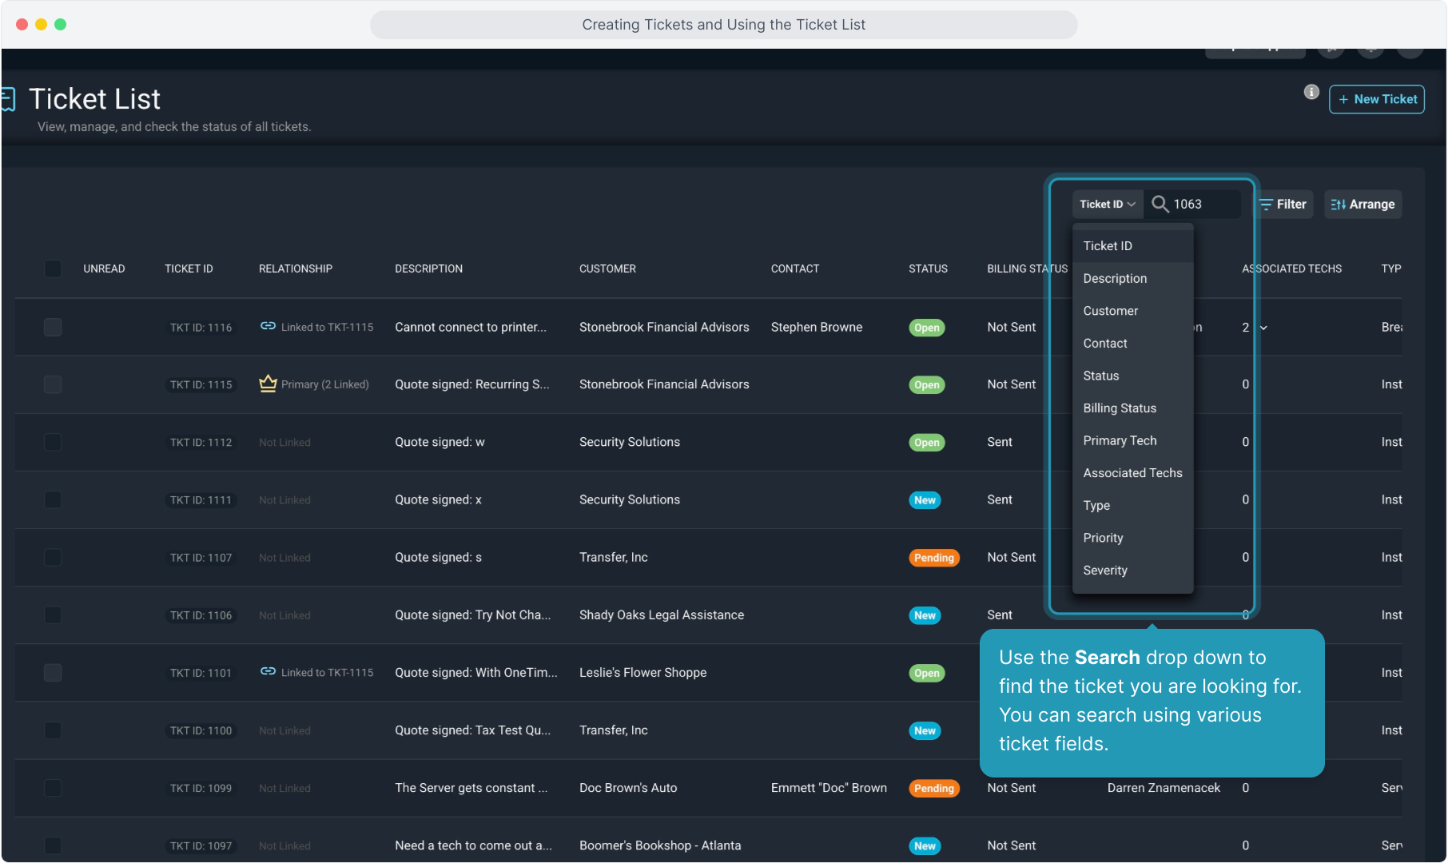Click the info icon beside New Ticket
The image size is (1448, 863).
(1311, 92)
